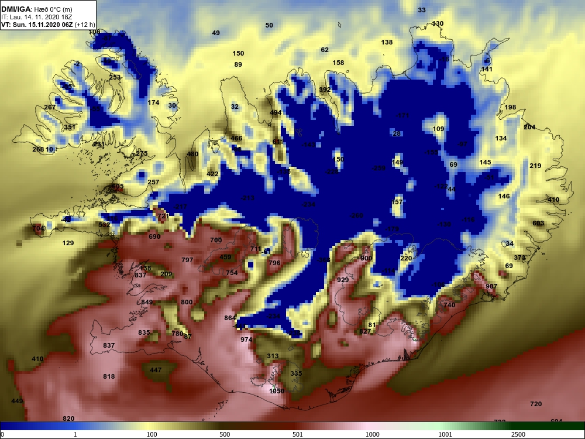The width and height of the screenshot is (585, 439).
Task: Select the map value 864
Action: (x=230, y=318)
